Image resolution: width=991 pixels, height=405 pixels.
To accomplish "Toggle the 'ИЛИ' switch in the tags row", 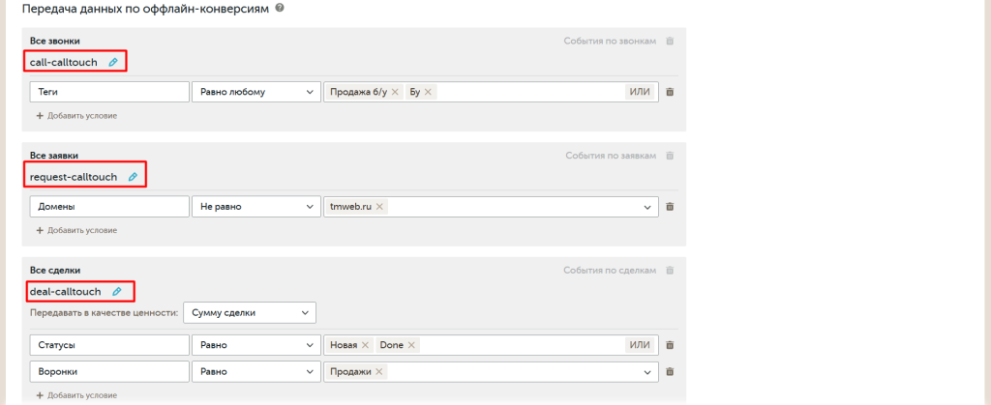I will 640,92.
